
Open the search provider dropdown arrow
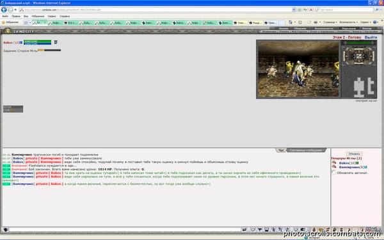tap(381, 10)
